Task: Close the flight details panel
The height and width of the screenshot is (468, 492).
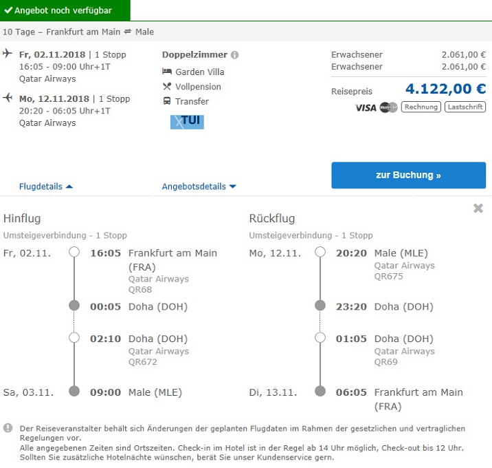Action: [478, 208]
